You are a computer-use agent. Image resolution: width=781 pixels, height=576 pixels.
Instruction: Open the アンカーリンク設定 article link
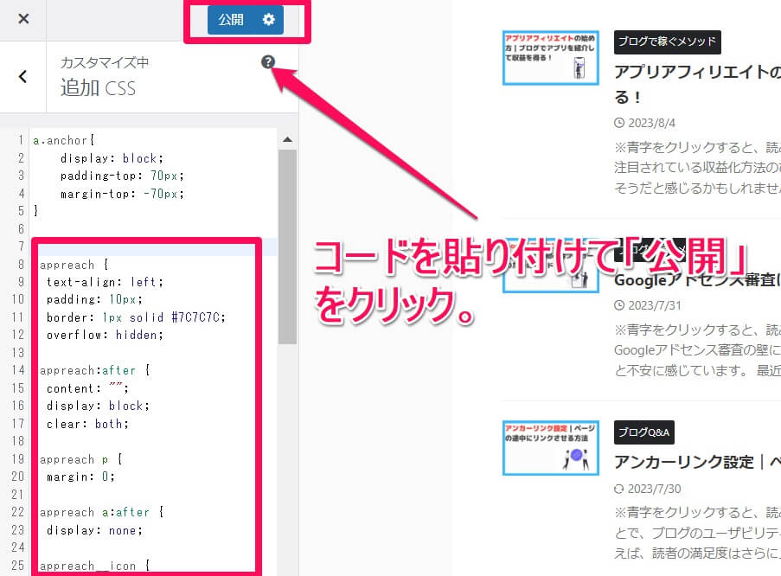[x=692, y=461]
